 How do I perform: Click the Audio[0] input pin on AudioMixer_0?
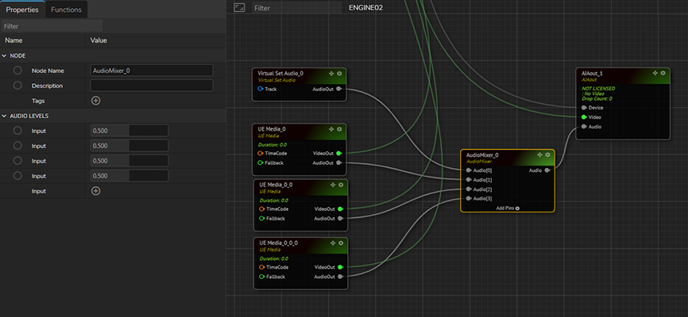pyautogui.click(x=469, y=170)
